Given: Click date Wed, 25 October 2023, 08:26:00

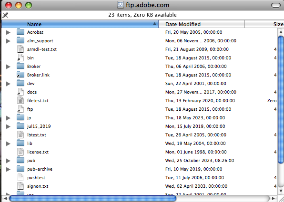Looking at the screenshot, I should [200, 161].
